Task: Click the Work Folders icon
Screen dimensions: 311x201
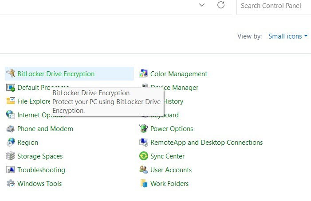Action: [x=144, y=184]
